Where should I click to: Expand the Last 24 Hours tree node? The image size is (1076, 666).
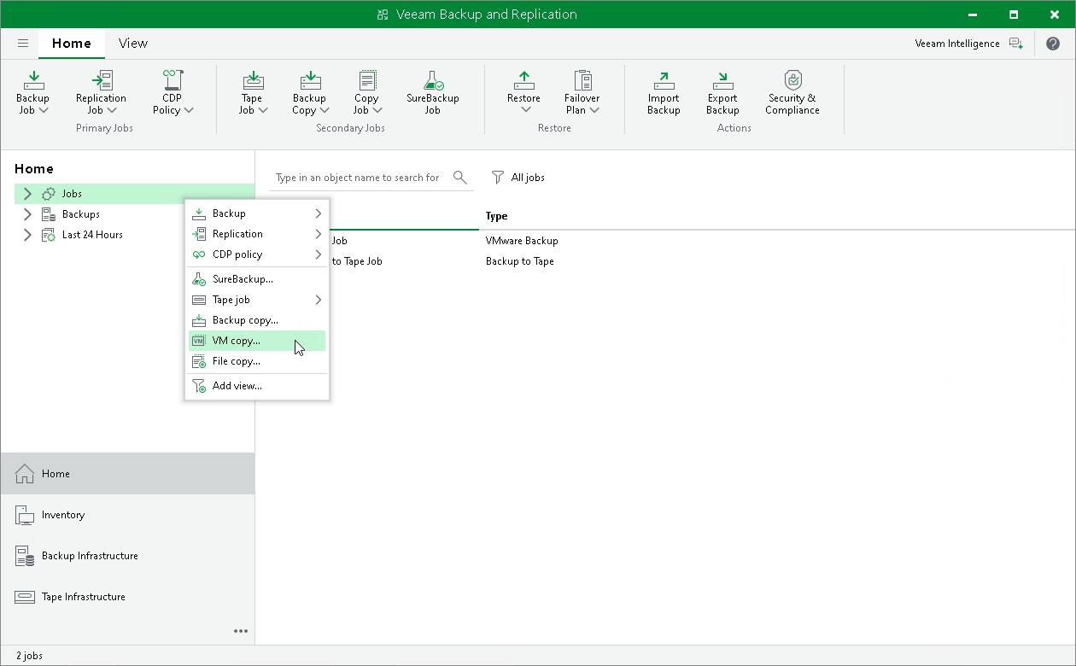point(27,235)
